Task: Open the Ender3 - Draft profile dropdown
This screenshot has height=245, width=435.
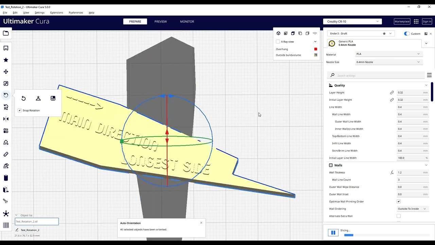Action: [361, 34]
